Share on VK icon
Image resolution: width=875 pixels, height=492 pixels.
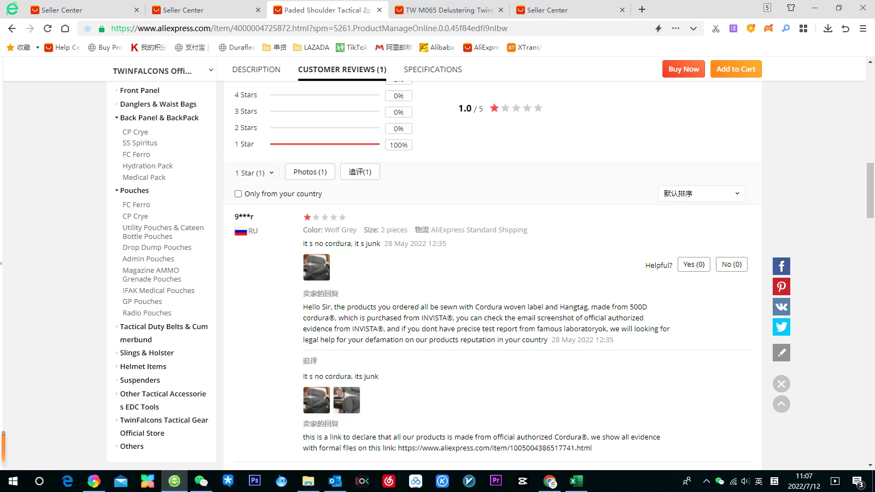point(781,307)
